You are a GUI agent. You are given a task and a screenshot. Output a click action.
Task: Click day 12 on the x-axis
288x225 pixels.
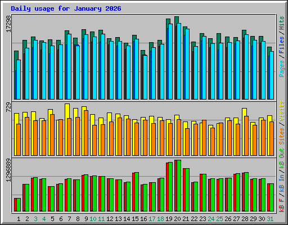pyautogui.click(x=110, y=219)
